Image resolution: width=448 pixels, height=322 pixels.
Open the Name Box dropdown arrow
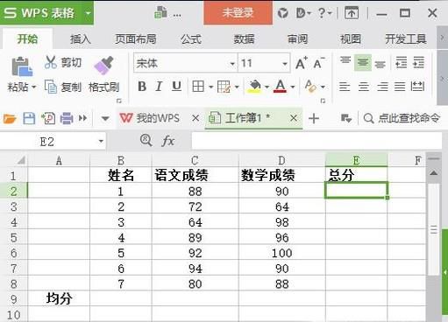[101, 142]
